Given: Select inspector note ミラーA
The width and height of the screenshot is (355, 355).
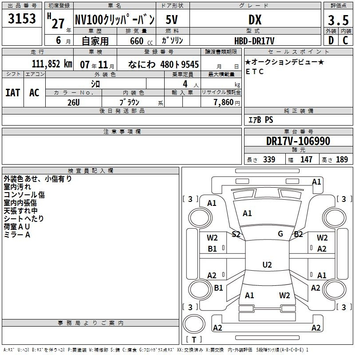Looking at the screenshot, I should 17,235.
